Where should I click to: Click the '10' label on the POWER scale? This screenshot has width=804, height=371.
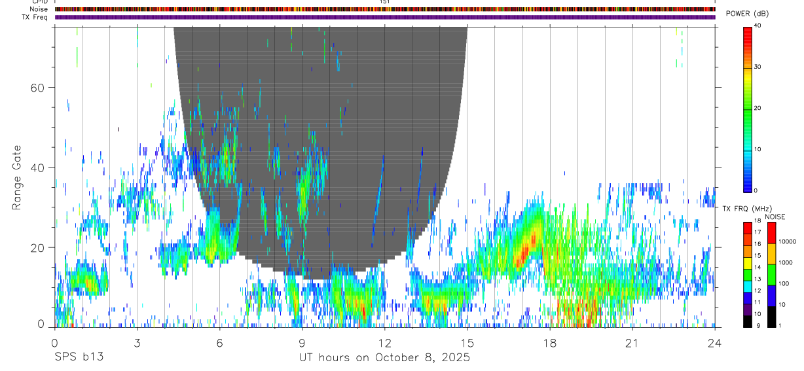(x=758, y=150)
